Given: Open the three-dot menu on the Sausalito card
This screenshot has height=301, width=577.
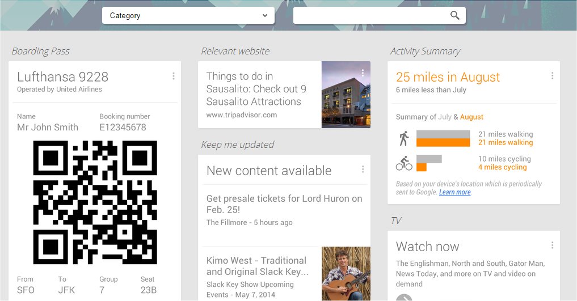Looking at the screenshot, I should [x=363, y=73].
